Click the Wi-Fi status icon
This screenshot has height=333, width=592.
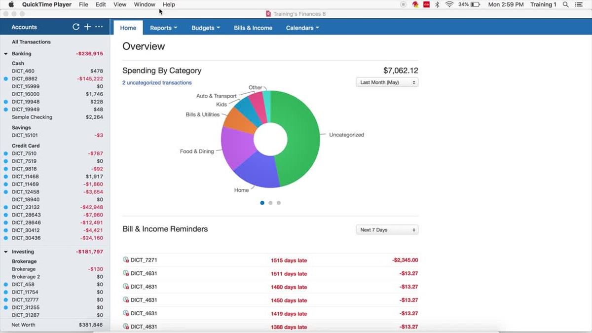coord(449,4)
